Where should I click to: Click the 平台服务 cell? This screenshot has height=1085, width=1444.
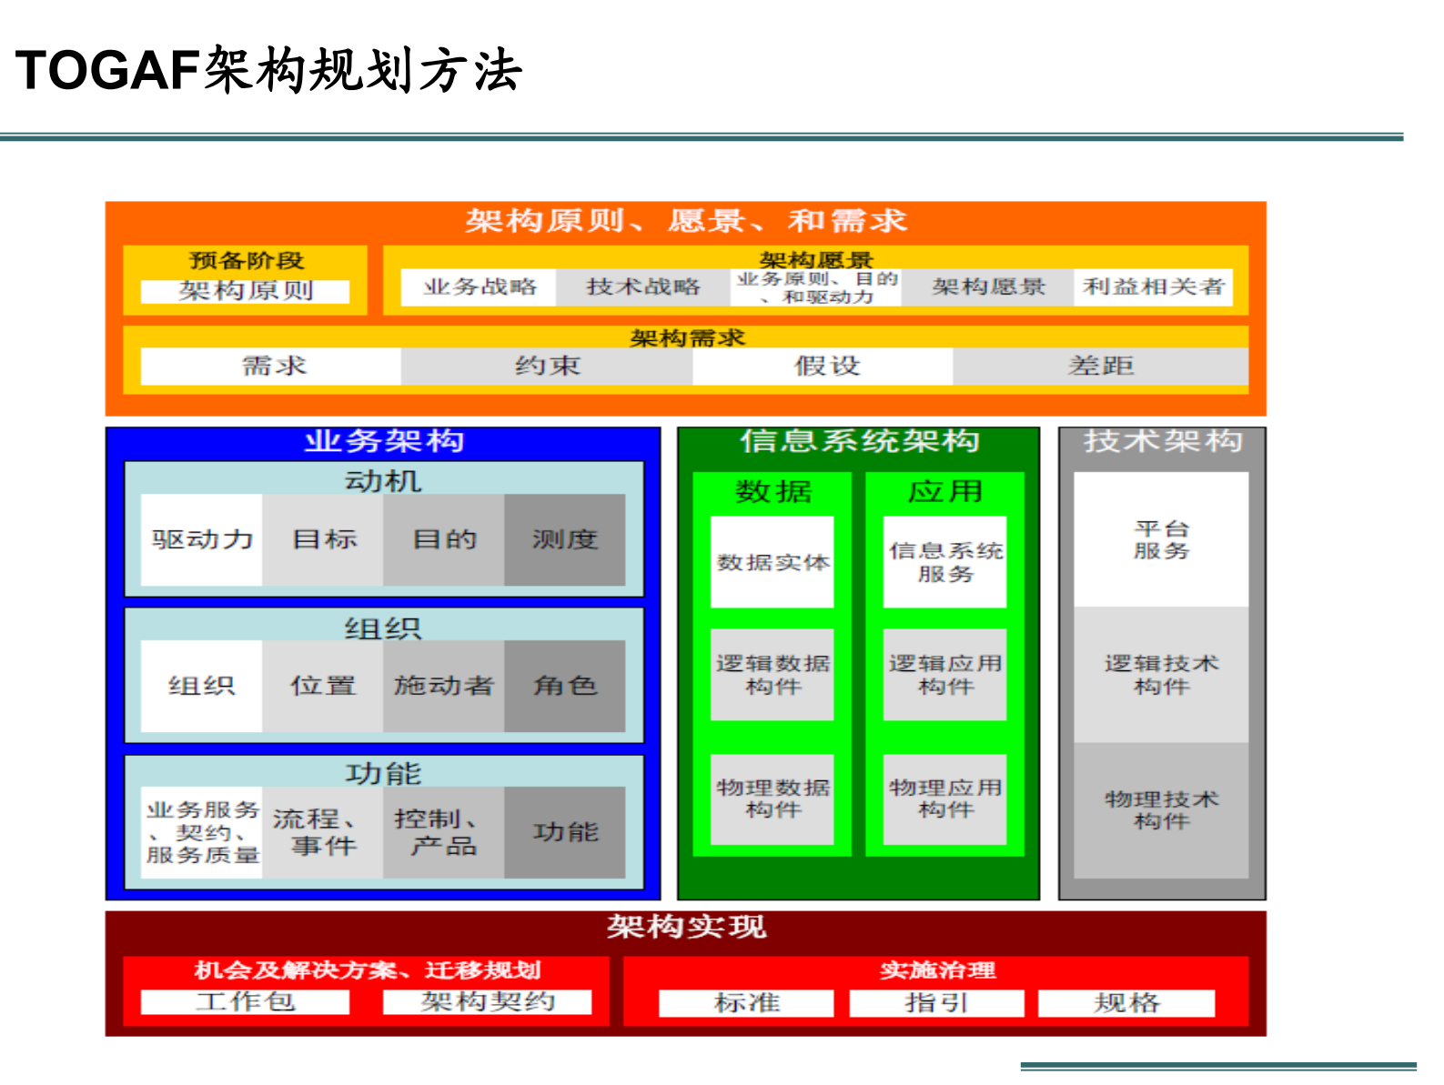[x=1161, y=539]
